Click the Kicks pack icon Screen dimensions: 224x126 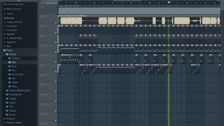9,66
